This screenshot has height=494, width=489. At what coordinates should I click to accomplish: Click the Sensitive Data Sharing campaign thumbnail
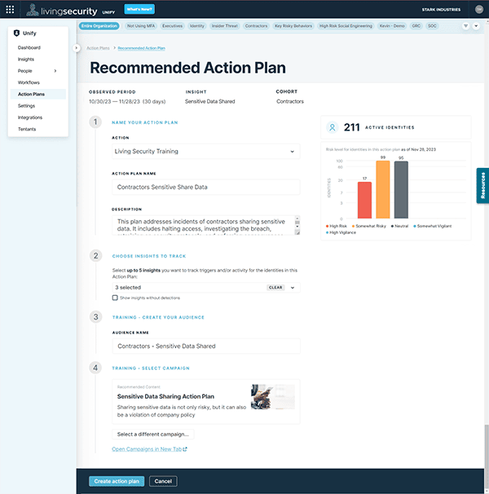(x=273, y=397)
